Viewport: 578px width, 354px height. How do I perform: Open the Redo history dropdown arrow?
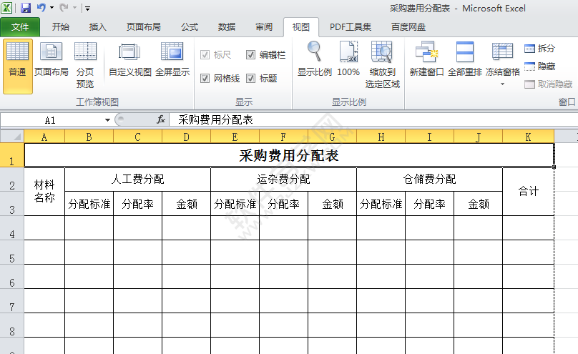click(74, 8)
